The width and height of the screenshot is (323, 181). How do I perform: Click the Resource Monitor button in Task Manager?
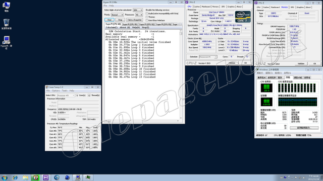(x=304, y=128)
